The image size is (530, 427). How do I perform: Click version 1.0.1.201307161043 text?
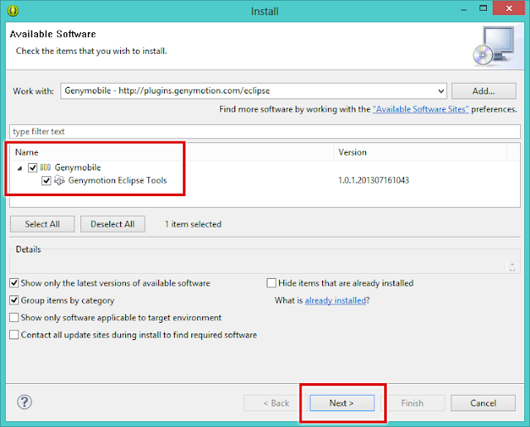[373, 180]
